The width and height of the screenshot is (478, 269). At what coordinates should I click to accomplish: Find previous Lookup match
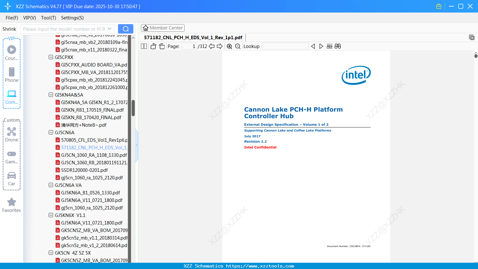313,46
